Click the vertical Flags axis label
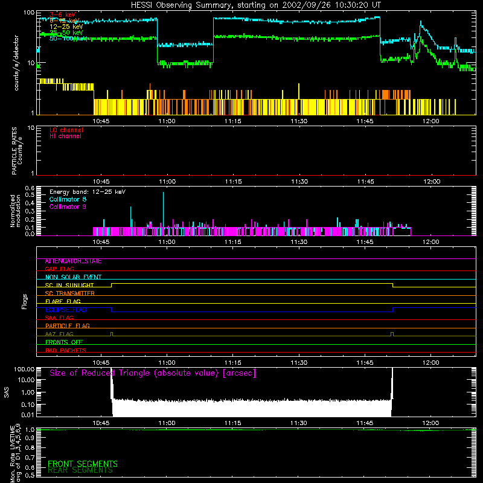Screen dimensions: 483x483 tap(24, 301)
